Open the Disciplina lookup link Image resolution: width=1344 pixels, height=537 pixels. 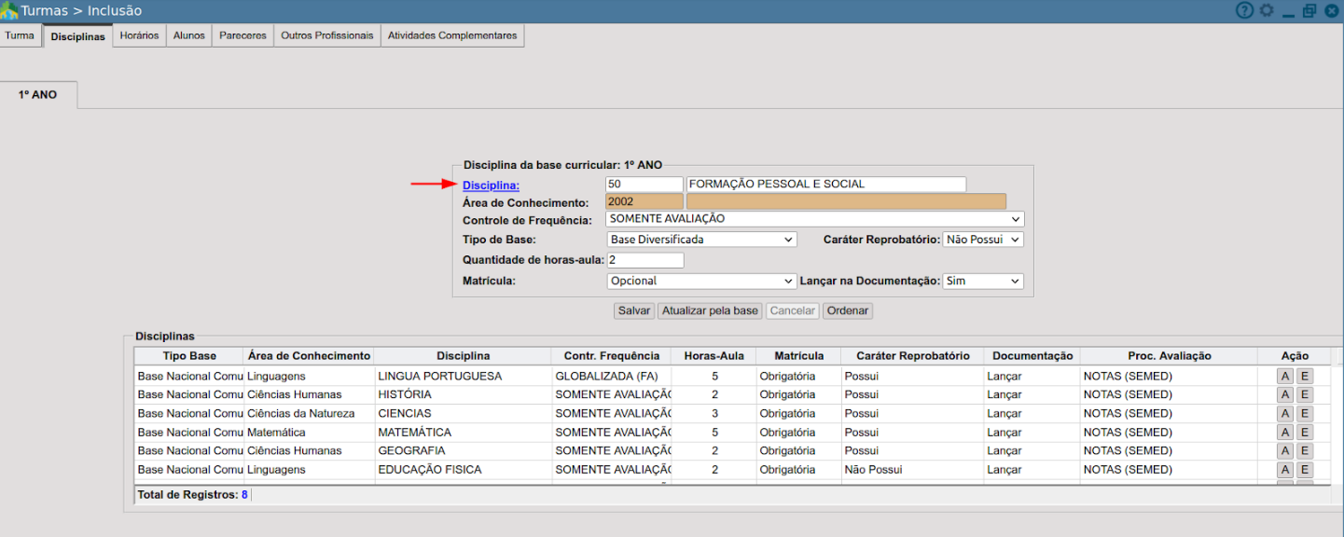point(491,186)
